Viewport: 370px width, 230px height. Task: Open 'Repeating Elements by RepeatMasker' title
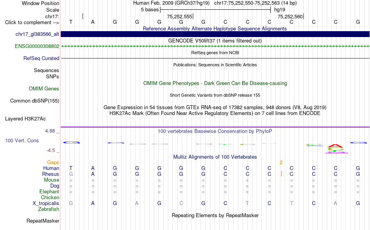(215, 216)
